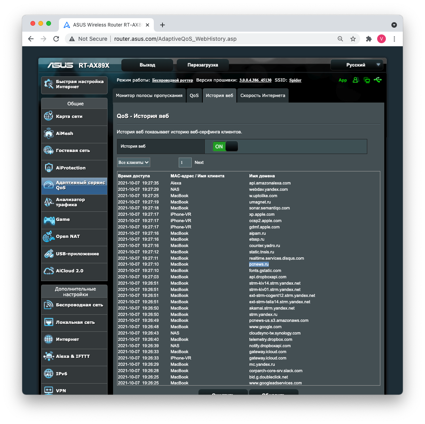425x424 pixels.
Task: Reload the page with browser refresh icon
Action: (x=56, y=39)
